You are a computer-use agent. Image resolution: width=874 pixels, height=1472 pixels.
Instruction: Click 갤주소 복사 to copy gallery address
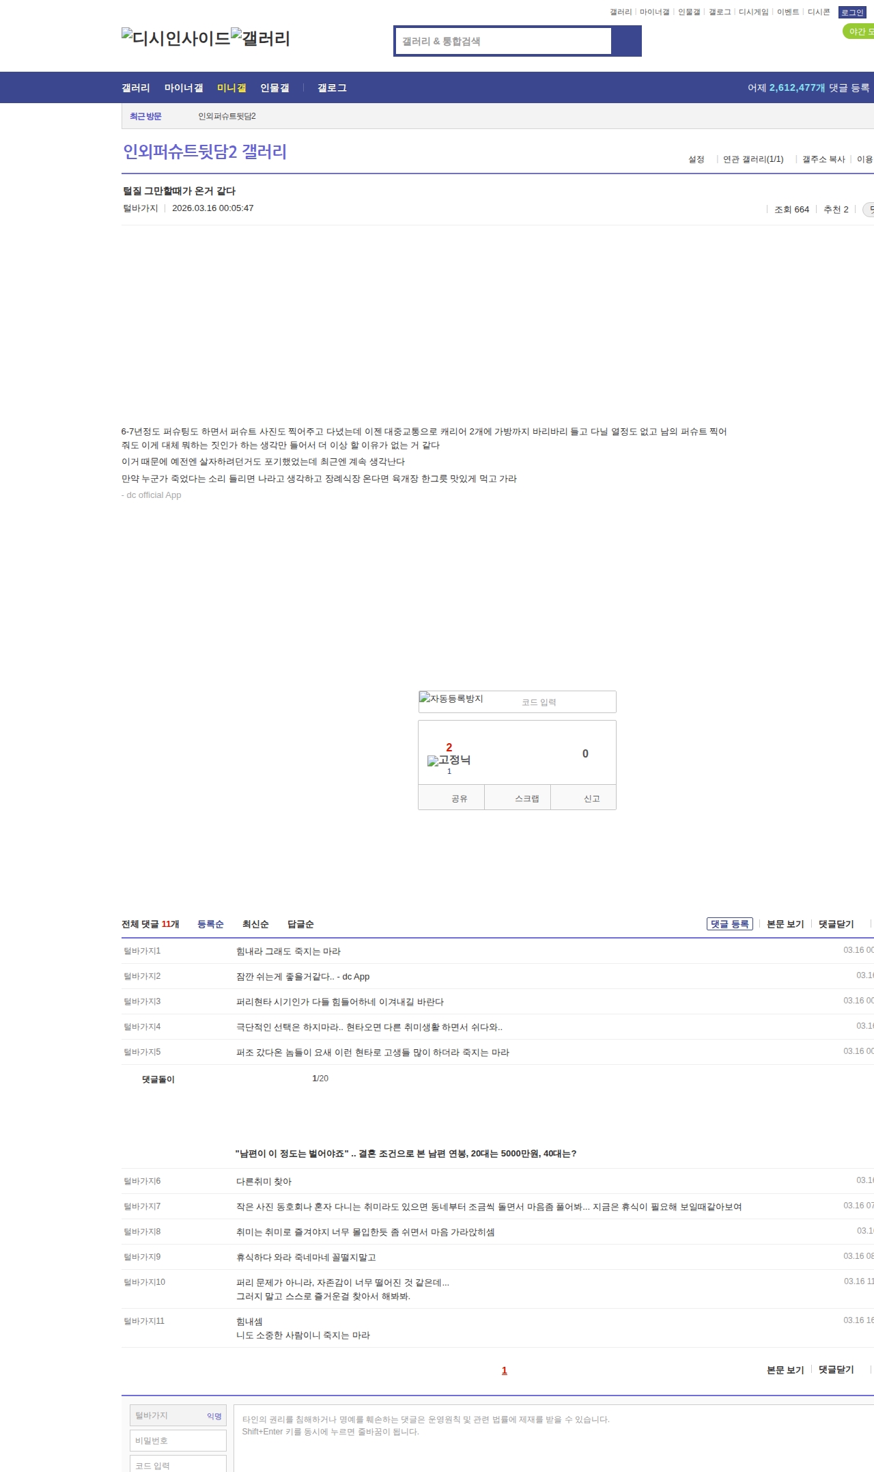tap(823, 159)
